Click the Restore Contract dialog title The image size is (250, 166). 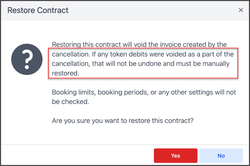coord(38,10)
